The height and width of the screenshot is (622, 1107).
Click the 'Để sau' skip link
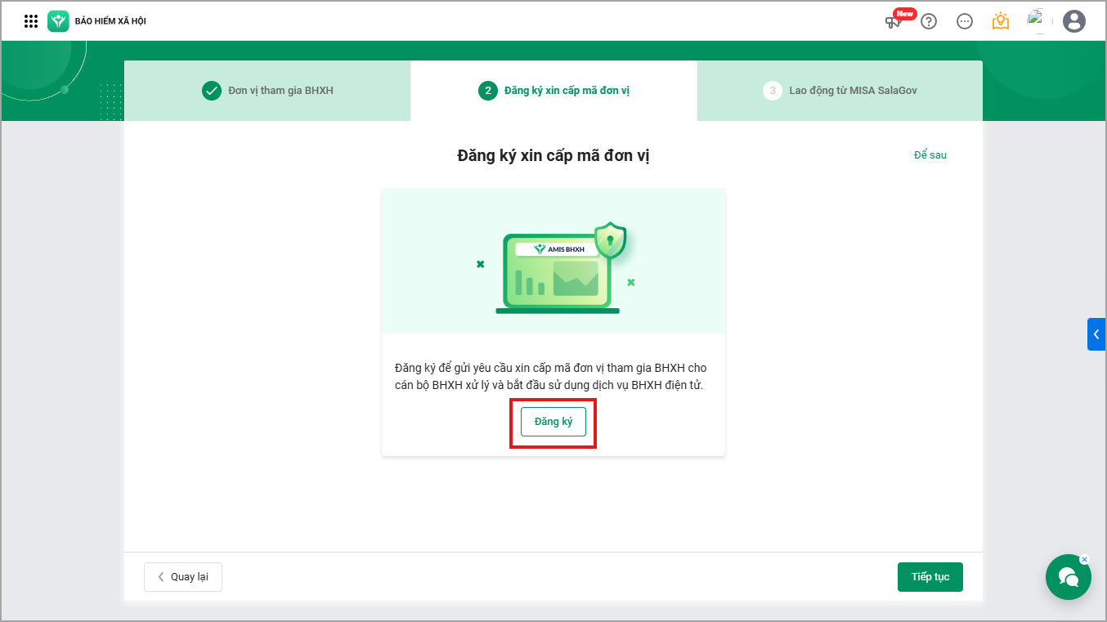pyautogui.click(x=930, y=155)
